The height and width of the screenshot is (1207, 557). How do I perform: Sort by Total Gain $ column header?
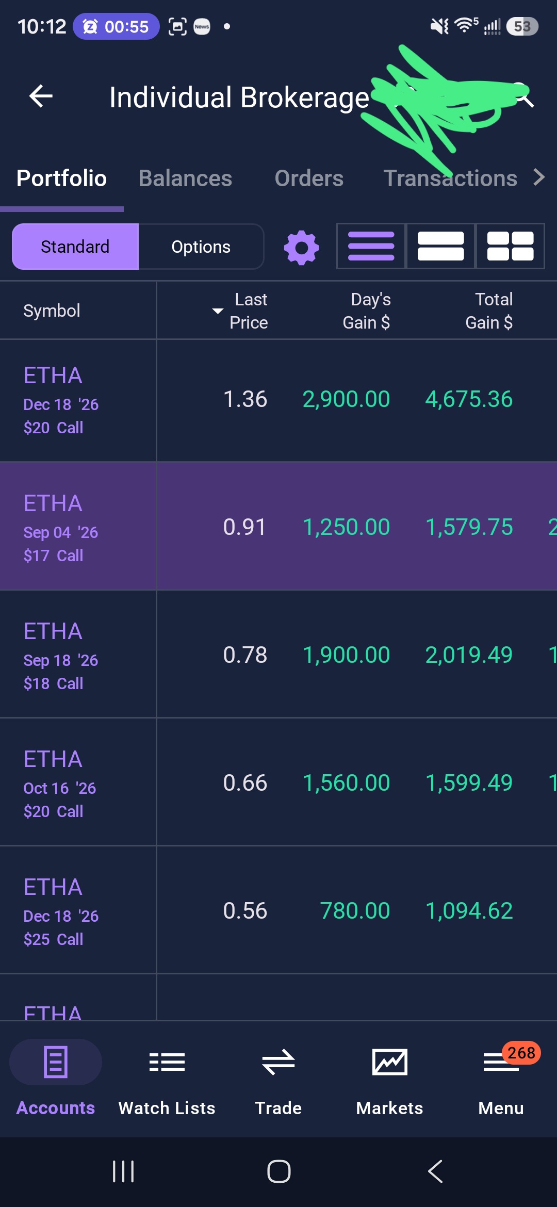(489, 311)
